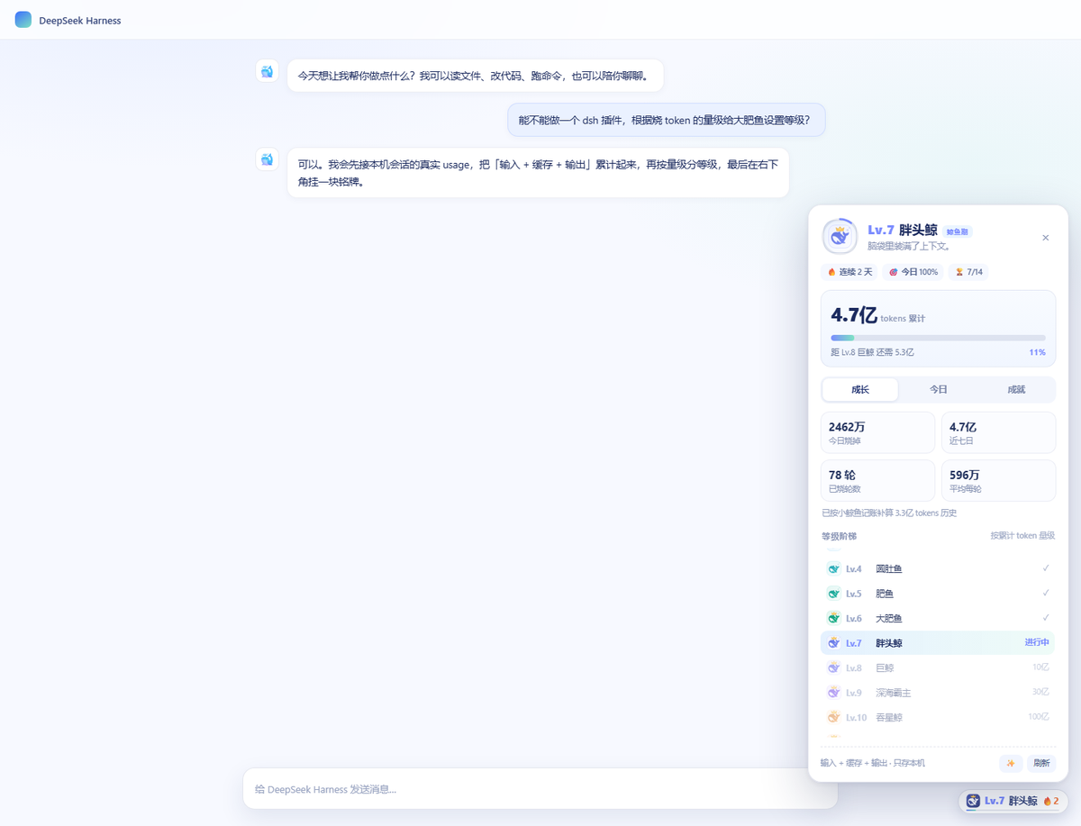
Task: Click the 脑袋里装满了上下文 subtitle
Action: (x=908, y=246)
